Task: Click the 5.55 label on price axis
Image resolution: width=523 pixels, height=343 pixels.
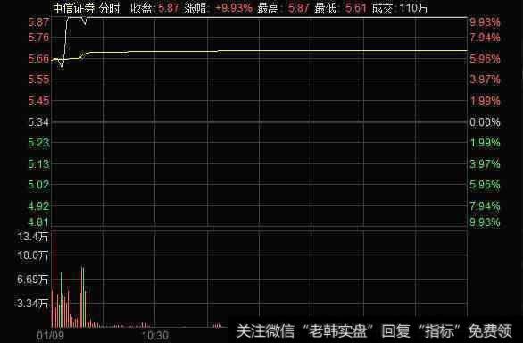Action: (x=38, y=79)
